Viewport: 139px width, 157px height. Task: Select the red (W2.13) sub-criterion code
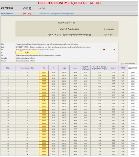click(x=27, y=14)
